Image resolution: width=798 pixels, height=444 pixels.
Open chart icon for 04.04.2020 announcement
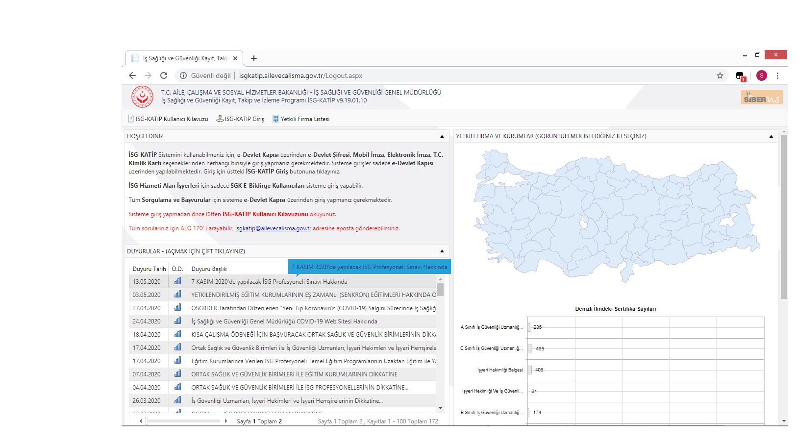(177, 387)
